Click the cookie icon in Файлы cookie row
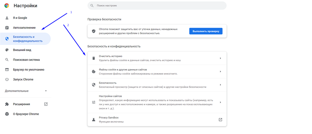The height and width of the screenshot is (134, 312). click(94, 72)
